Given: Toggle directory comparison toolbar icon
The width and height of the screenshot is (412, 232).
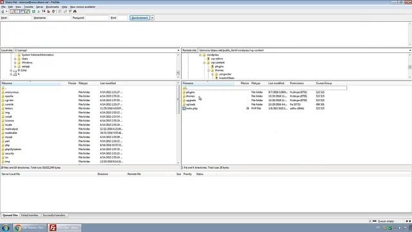Looking at the screenshot, I should [x=65, y=12].
